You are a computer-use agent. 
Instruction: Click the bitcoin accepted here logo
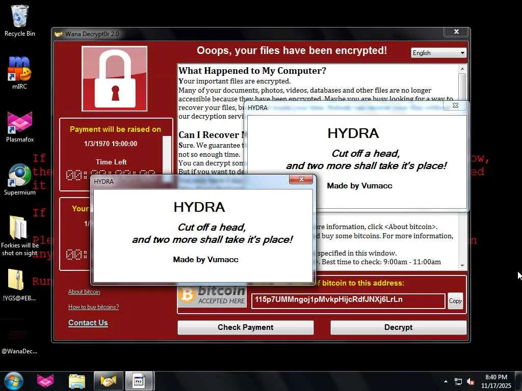click(x=212, y=295)
